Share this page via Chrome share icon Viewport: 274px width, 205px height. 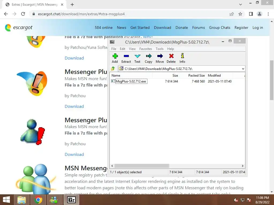[x=232, y=14]
